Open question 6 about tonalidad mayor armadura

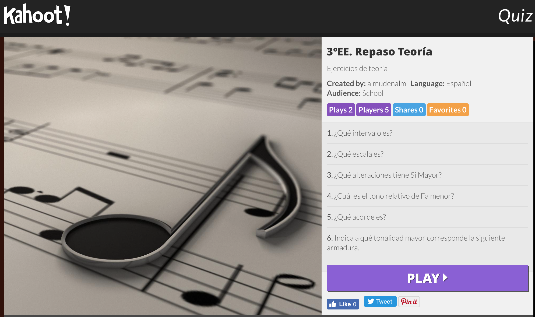[x=427, y=243]
